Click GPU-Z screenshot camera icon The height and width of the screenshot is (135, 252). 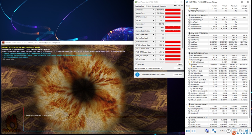(x=176, y=6)
